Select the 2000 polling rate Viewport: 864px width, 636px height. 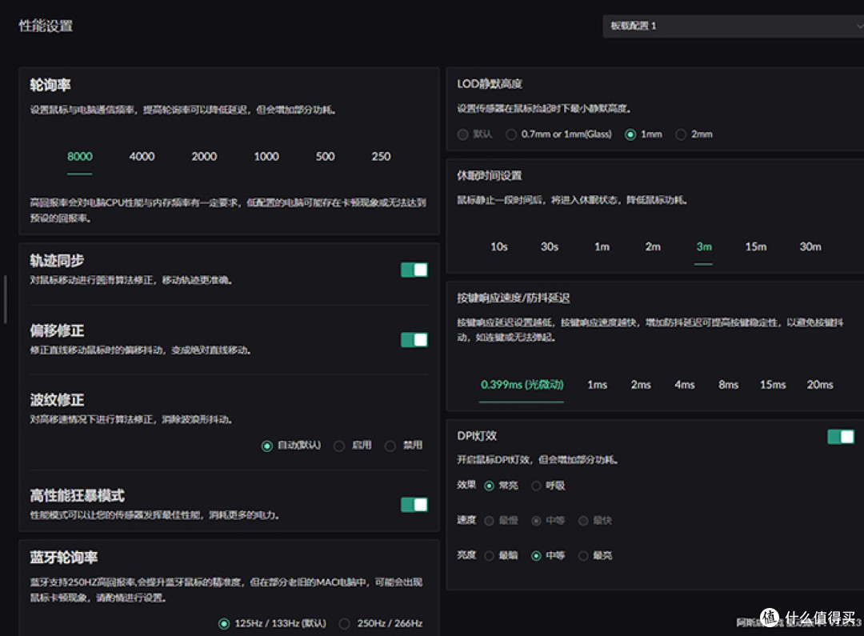pos(204,157)
